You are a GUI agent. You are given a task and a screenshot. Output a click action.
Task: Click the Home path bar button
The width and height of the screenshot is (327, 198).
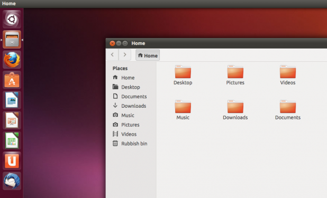tap(148, 55)
